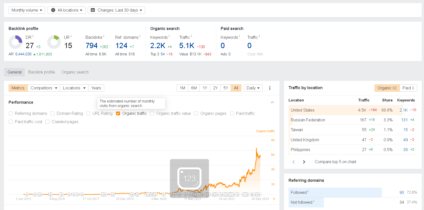Collapse the Performance section
The height and width of the screenshot is (210, 424).
(x=272, y=102)
